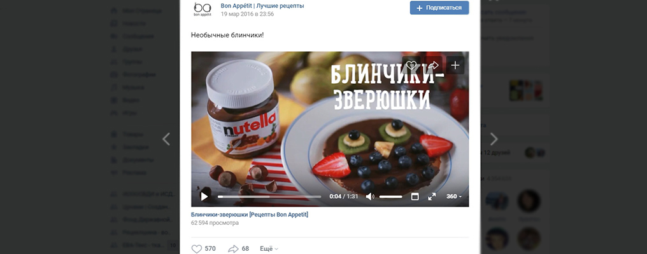Like the post showing 570 hearts
Screen dimensions: 647x254
pyautogui.click(x=203, y=249)
